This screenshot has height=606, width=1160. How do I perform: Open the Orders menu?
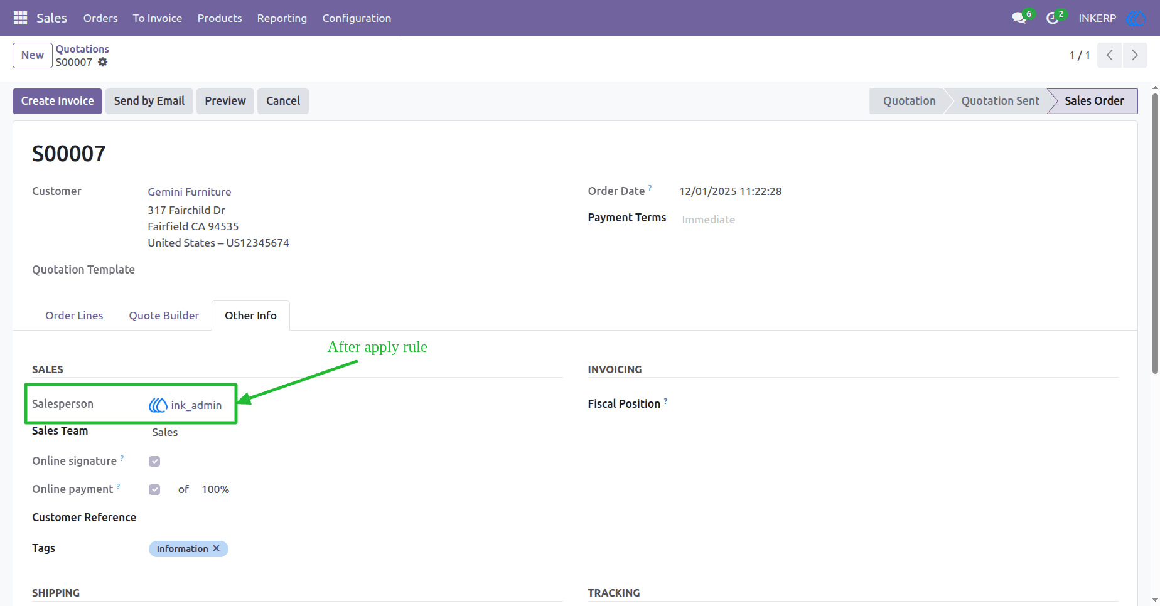click(100, 18)
